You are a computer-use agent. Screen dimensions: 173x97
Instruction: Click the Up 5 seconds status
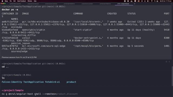[136, 46]
